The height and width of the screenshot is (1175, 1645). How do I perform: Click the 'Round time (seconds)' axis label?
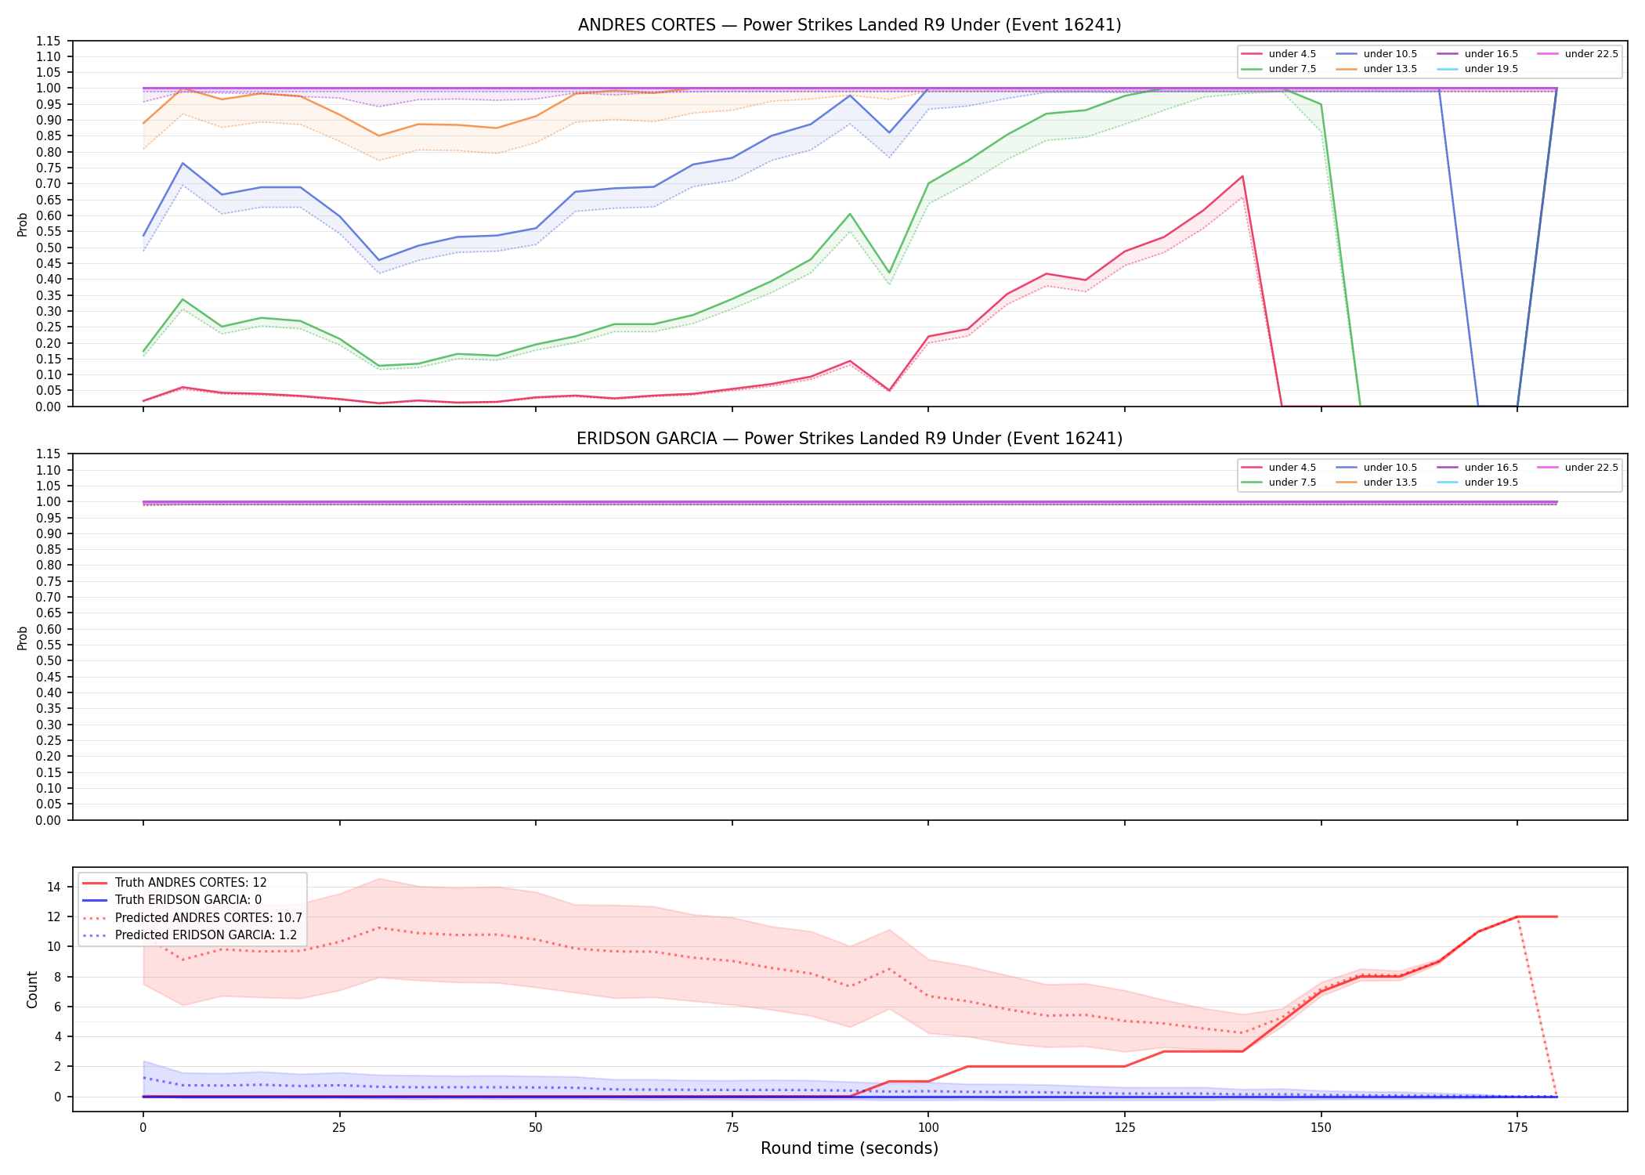[x=849, y=1148]
